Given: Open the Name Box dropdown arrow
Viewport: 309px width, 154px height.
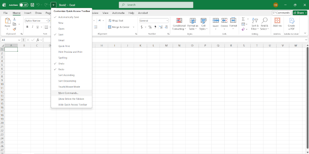Looking at the screenshot, I should tap(19, 40).
